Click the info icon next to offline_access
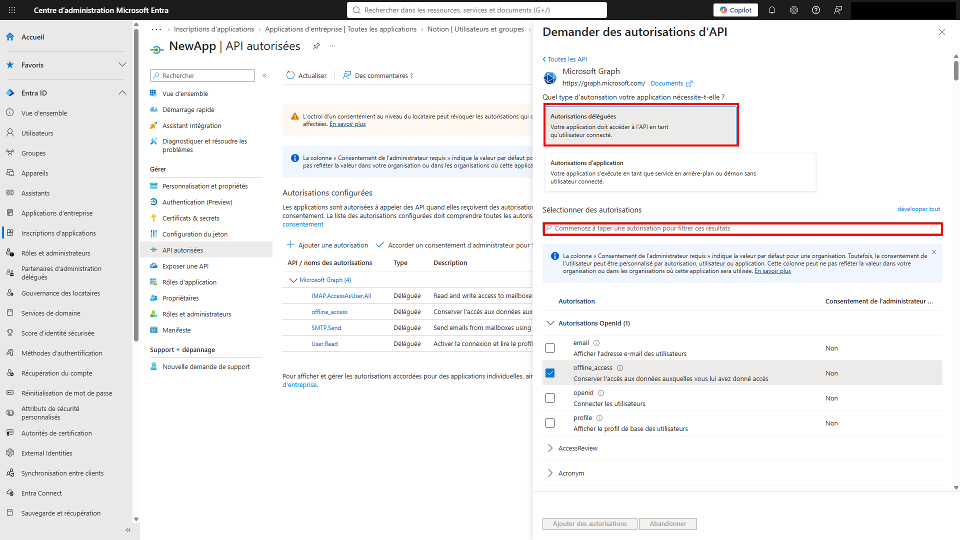This screenshot has height=540, width=960. point(620,368)
